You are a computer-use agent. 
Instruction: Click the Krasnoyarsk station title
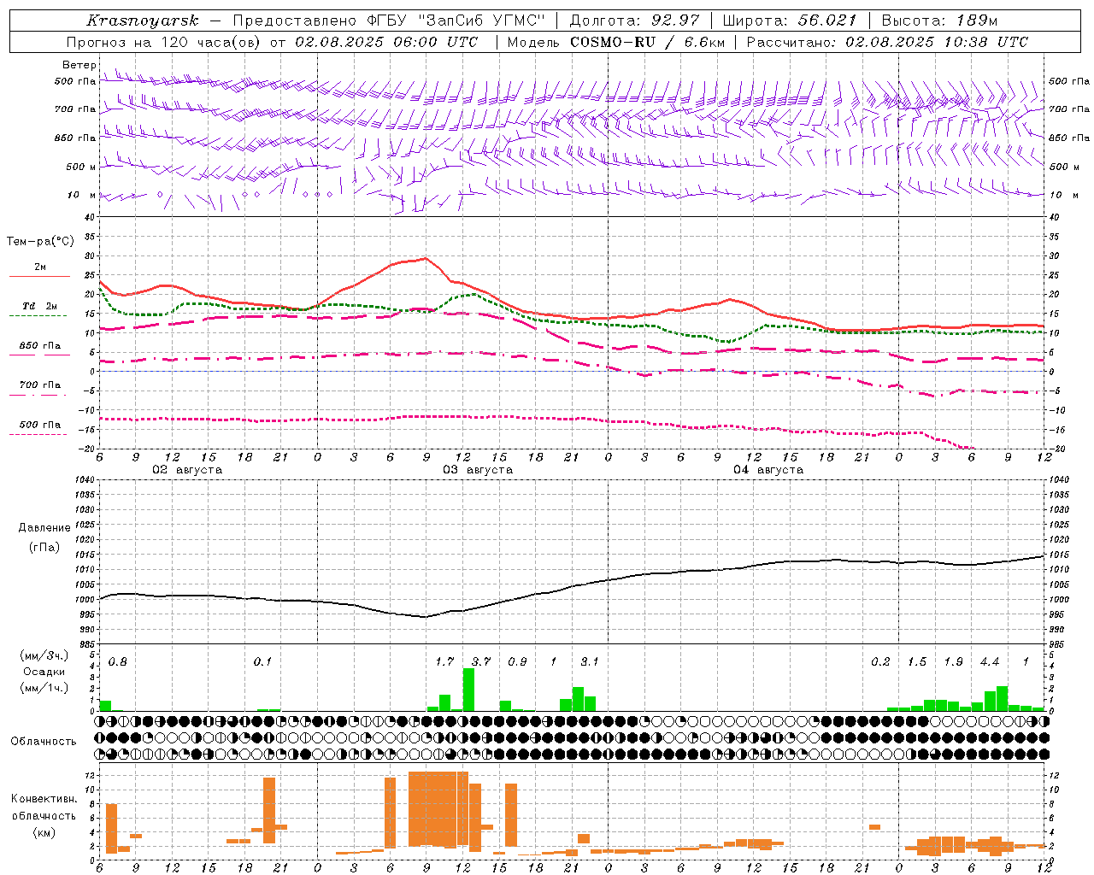[143, 21]
